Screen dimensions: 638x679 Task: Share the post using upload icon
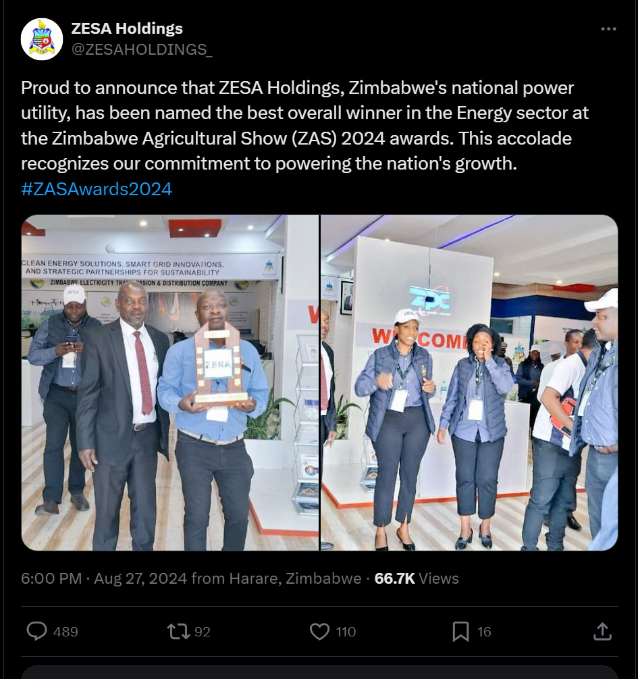602,631
